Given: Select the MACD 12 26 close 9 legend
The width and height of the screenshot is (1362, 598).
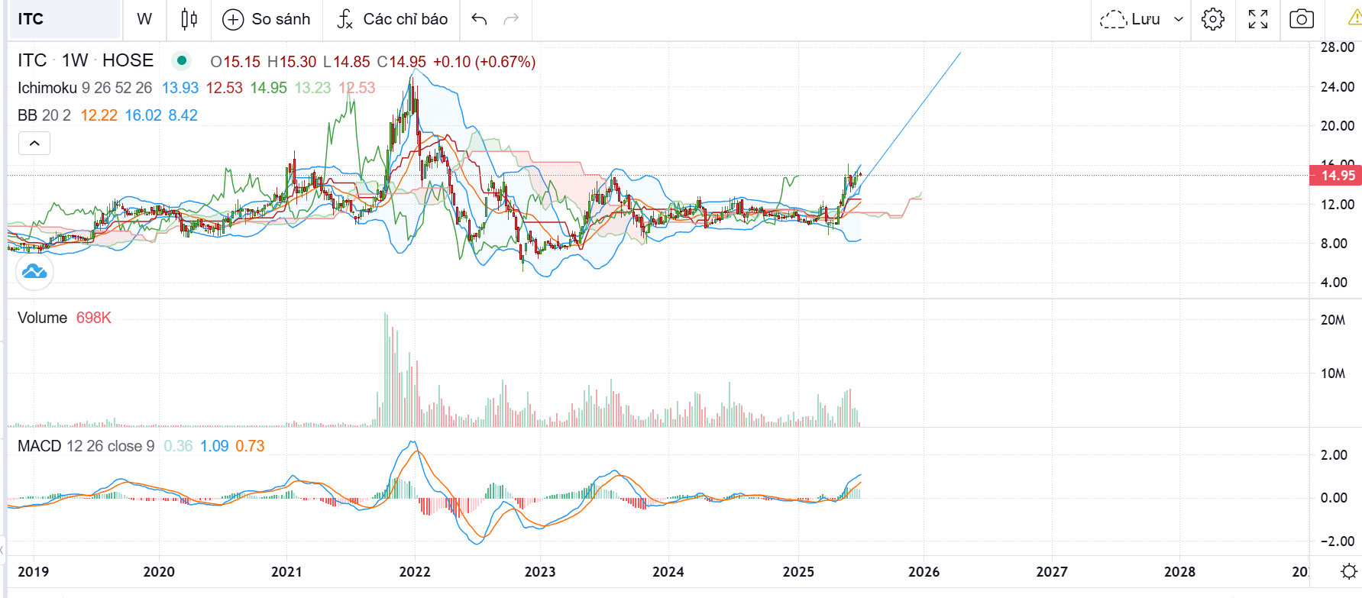Looking at the screenshot, I should pos(86,446).
